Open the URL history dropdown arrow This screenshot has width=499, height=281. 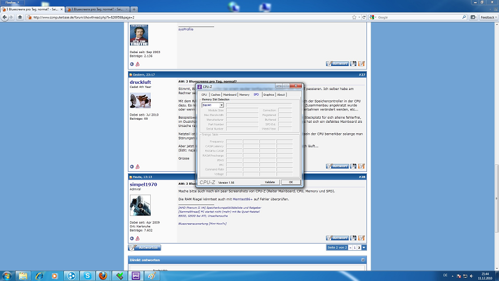[x=359, y=17]
